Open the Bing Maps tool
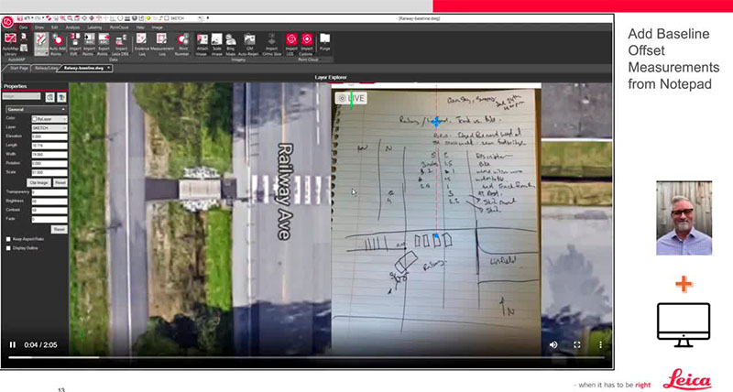733x392 pixels. pos(233,43)
